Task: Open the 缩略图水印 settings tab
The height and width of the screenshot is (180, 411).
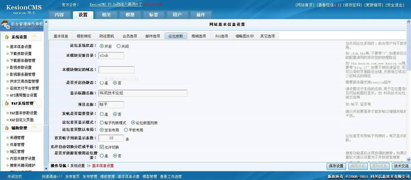Action: pyautogui.click(x=244, y=36)
